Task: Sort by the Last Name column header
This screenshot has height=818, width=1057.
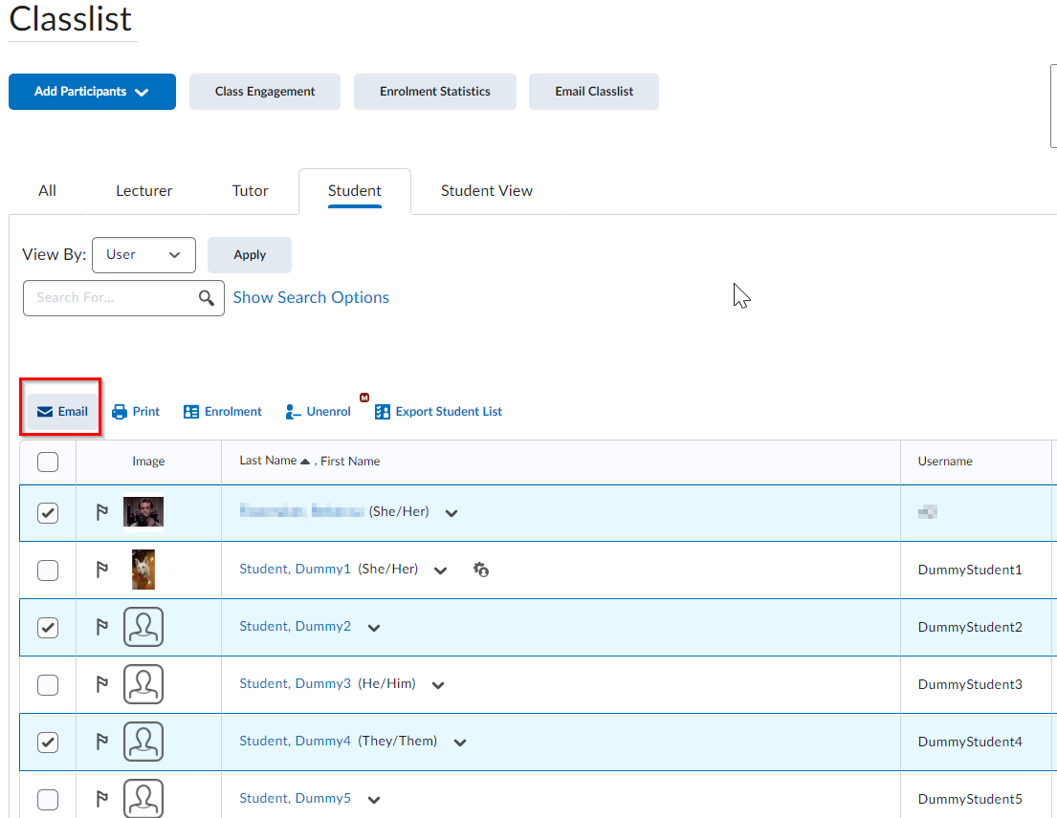Action: pyautogui.click(x=268, y=461)
